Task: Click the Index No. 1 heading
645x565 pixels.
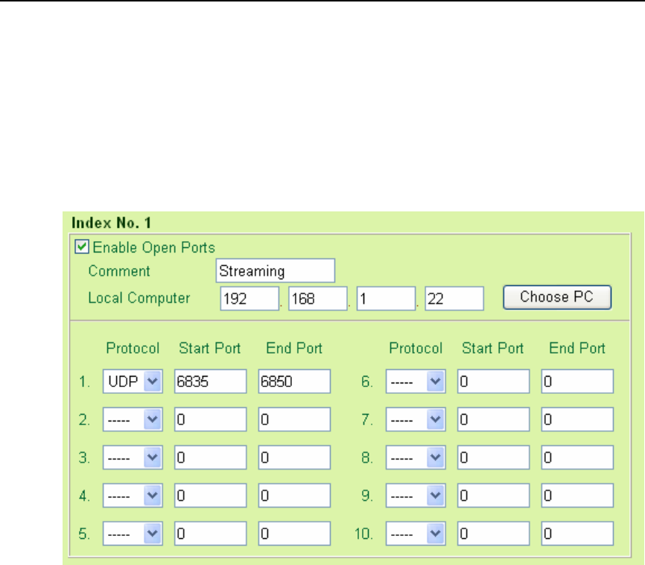Action: (112, 223)
